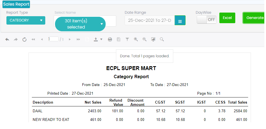Click the Generate button
The width and height of the screenshot is (266, 129).
click(254, 18)
